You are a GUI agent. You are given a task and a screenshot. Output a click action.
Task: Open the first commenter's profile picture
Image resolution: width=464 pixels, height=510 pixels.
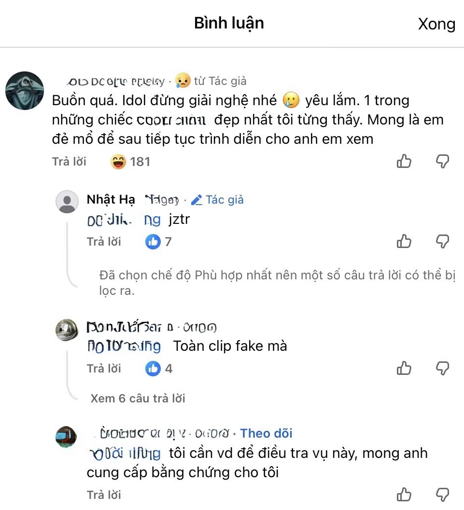24,90
